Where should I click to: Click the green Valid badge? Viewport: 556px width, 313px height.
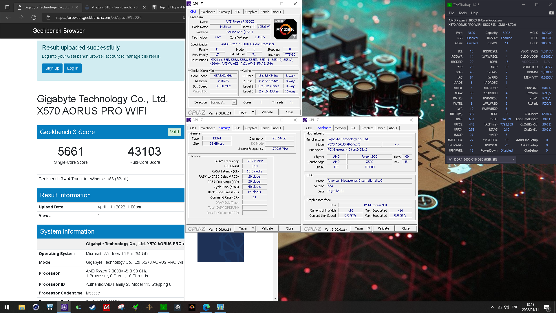tap(174, 132)
